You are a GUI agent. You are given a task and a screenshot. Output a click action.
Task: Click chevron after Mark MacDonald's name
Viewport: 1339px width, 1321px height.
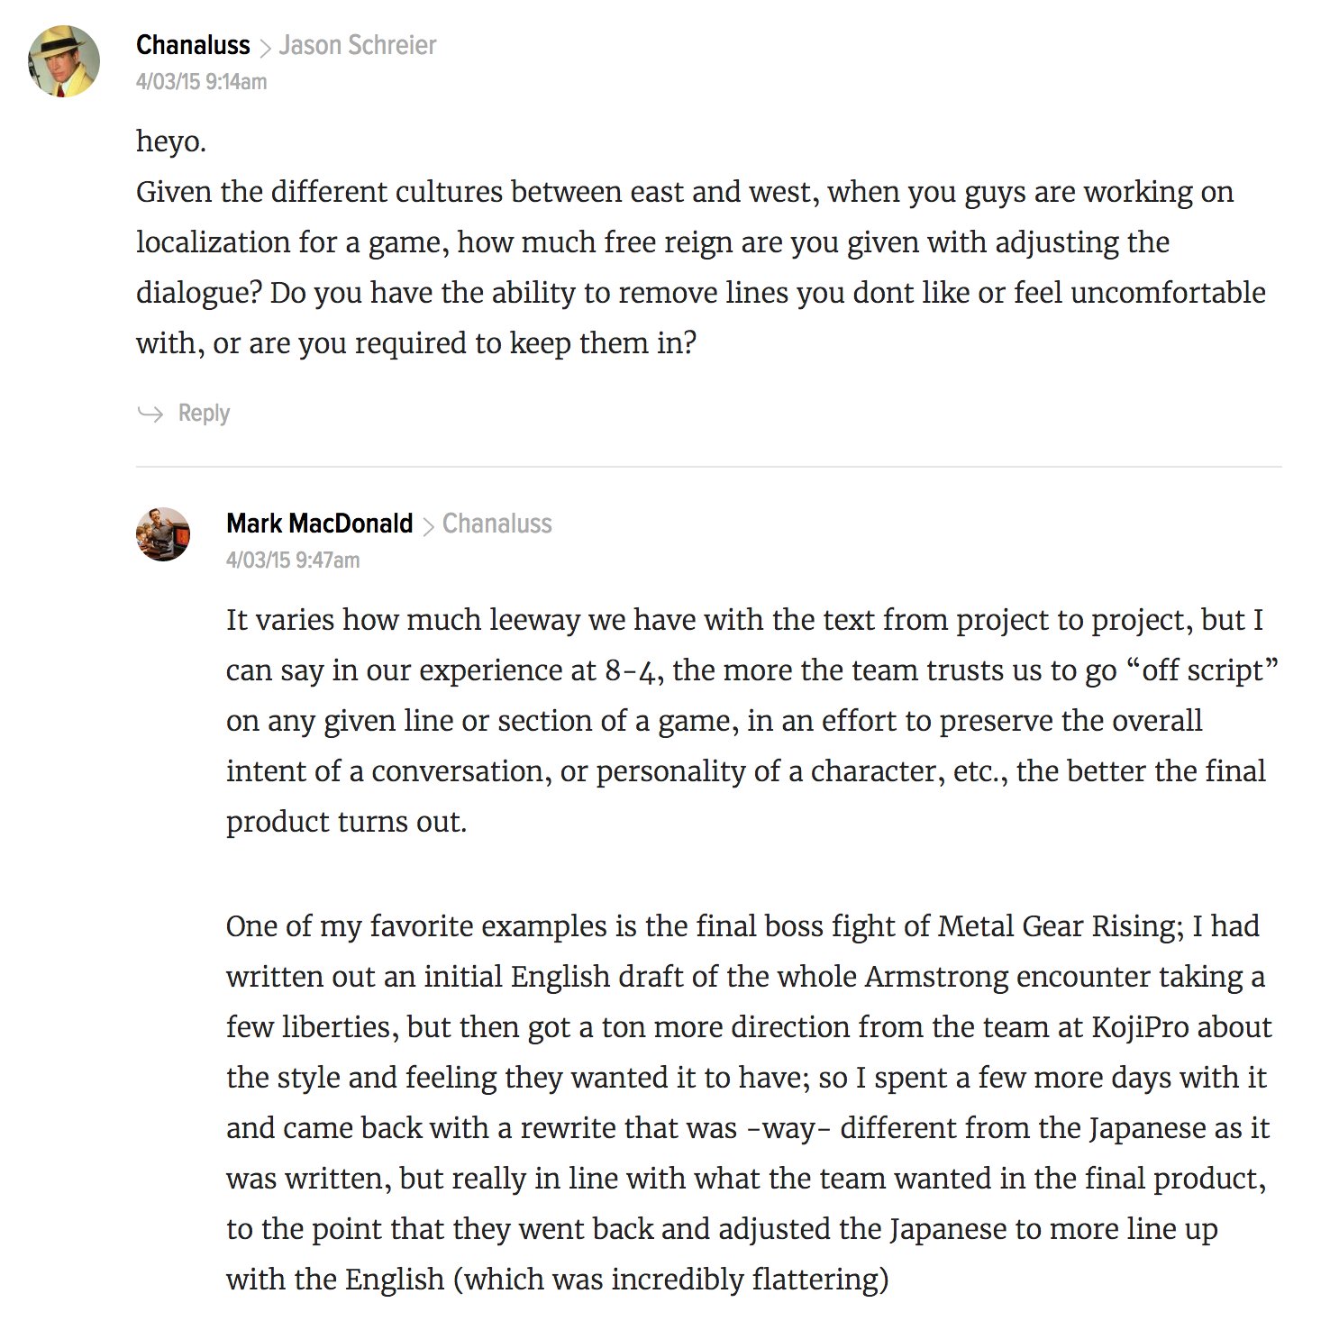[428, 525]
